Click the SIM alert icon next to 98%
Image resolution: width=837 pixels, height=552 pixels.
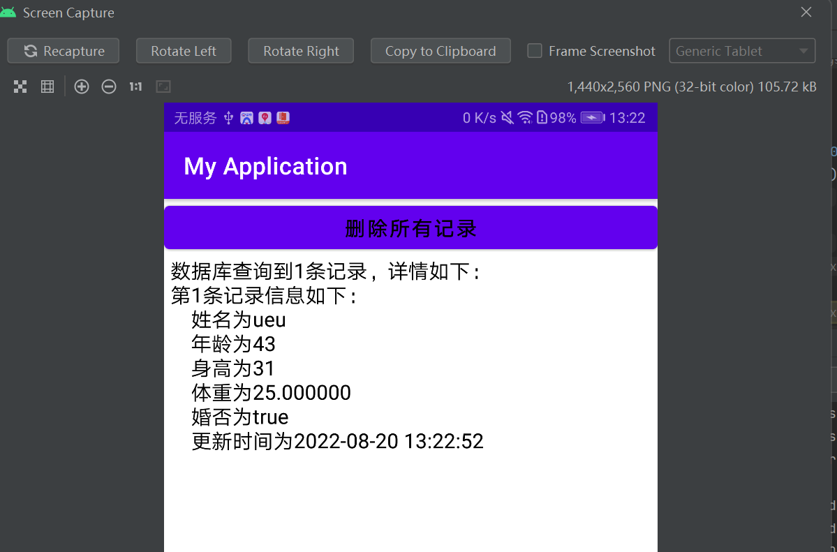coord(542,117)
